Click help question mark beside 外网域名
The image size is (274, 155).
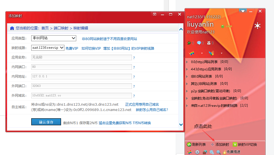pyautogui.click(x=134, y=96)
